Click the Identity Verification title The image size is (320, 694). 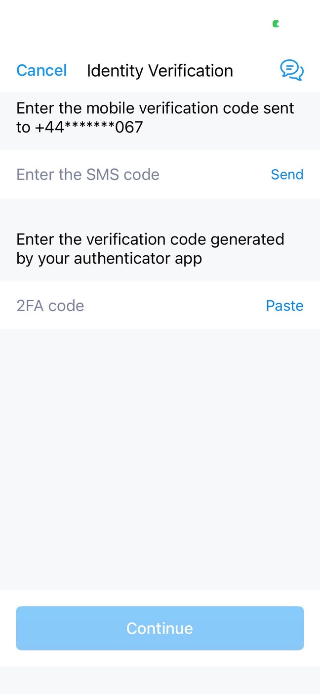[160, 71]
